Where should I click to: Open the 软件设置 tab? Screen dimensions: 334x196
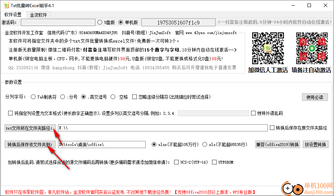click(13, 15)
